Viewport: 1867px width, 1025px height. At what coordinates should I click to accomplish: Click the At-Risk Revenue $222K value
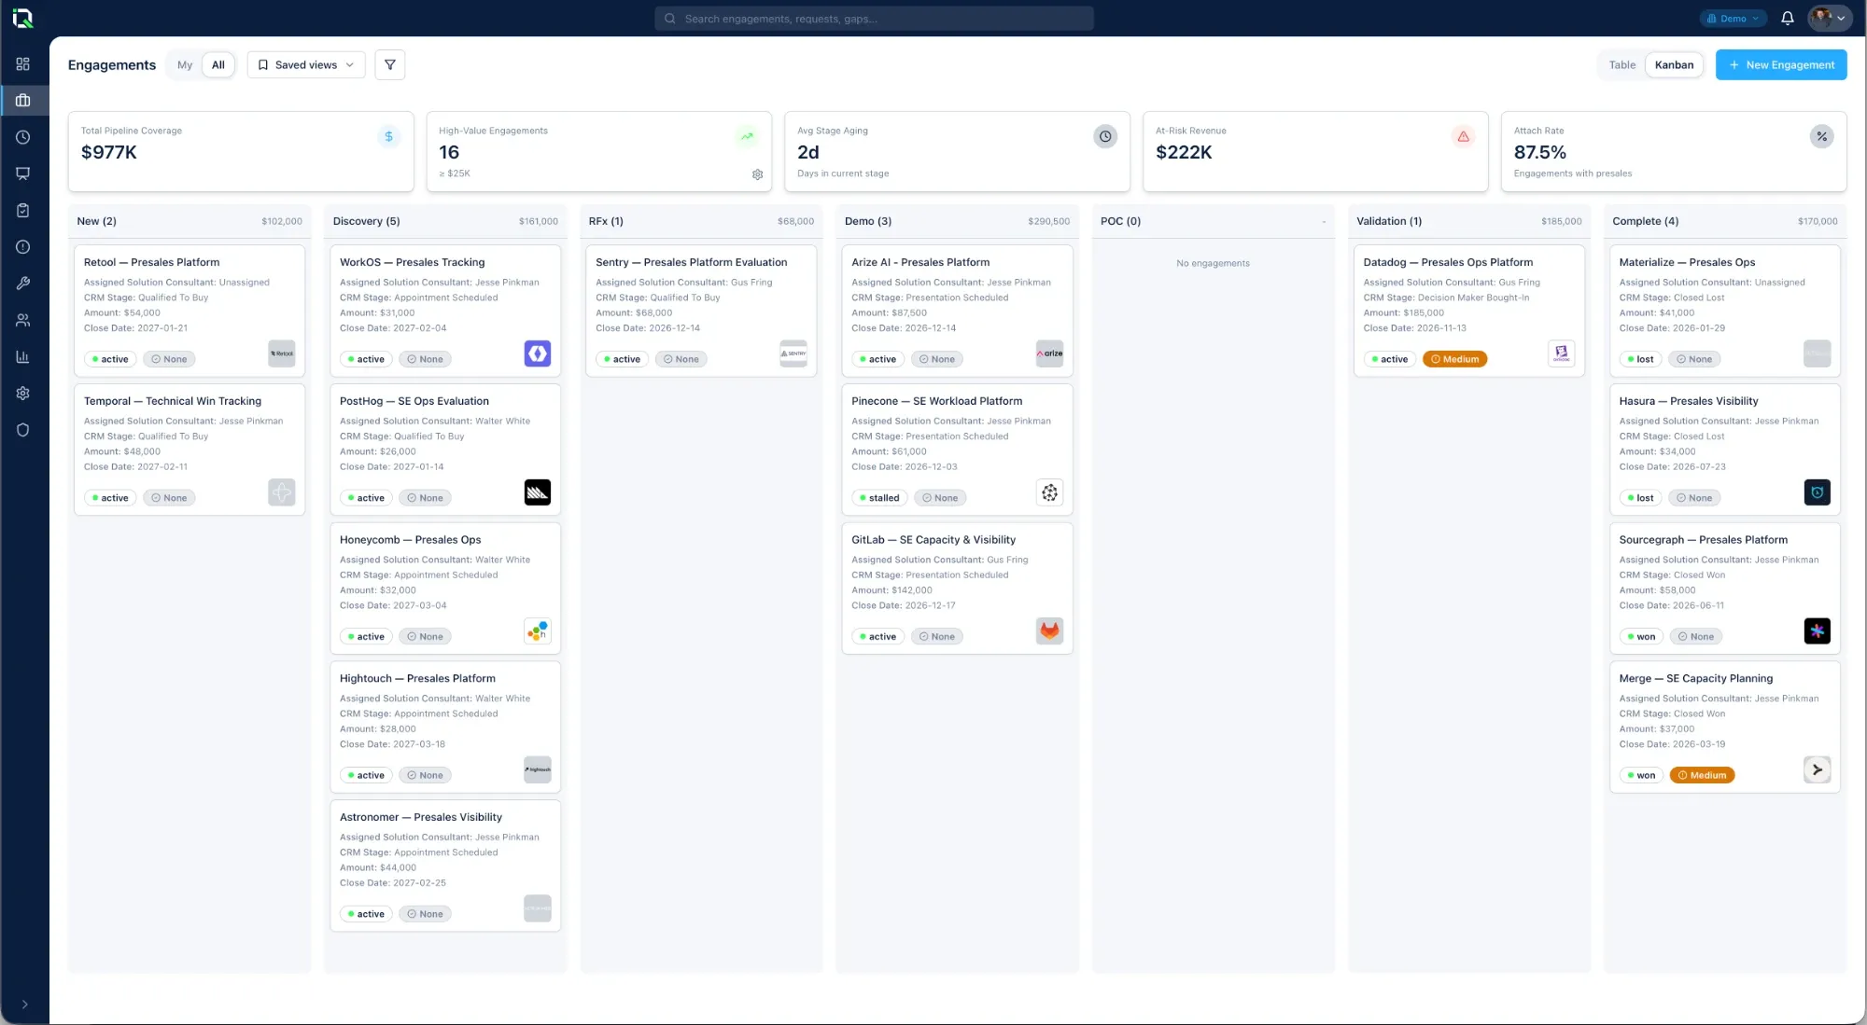(1184, 152)
